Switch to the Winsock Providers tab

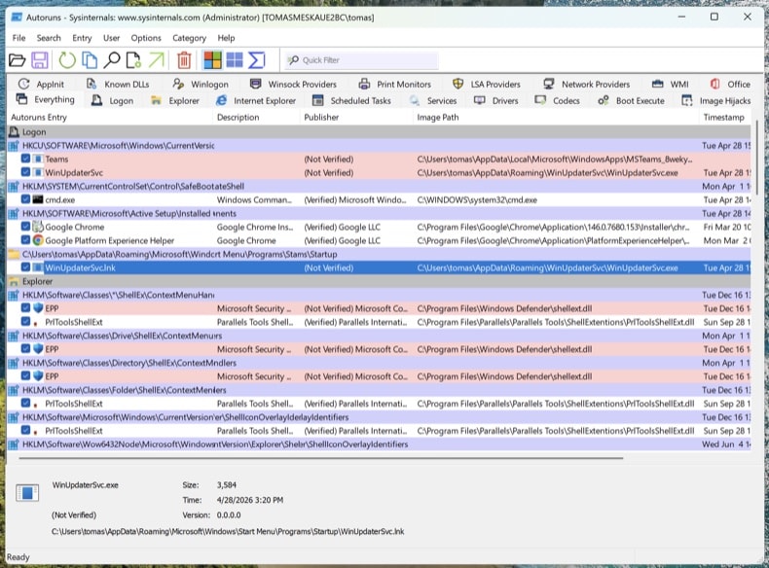293,85
